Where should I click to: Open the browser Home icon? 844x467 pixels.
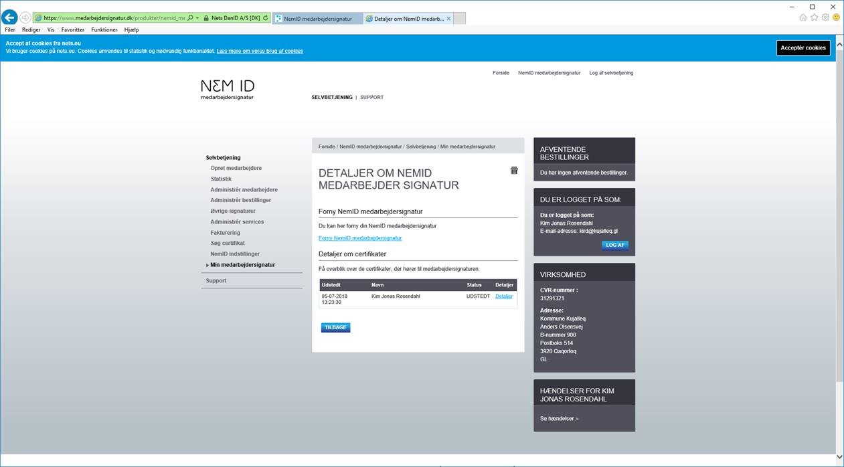[x=803, y=17]
